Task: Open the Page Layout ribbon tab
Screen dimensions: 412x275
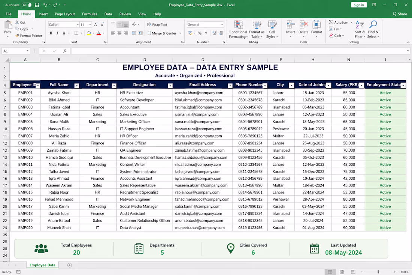Action: coord(65,14)
